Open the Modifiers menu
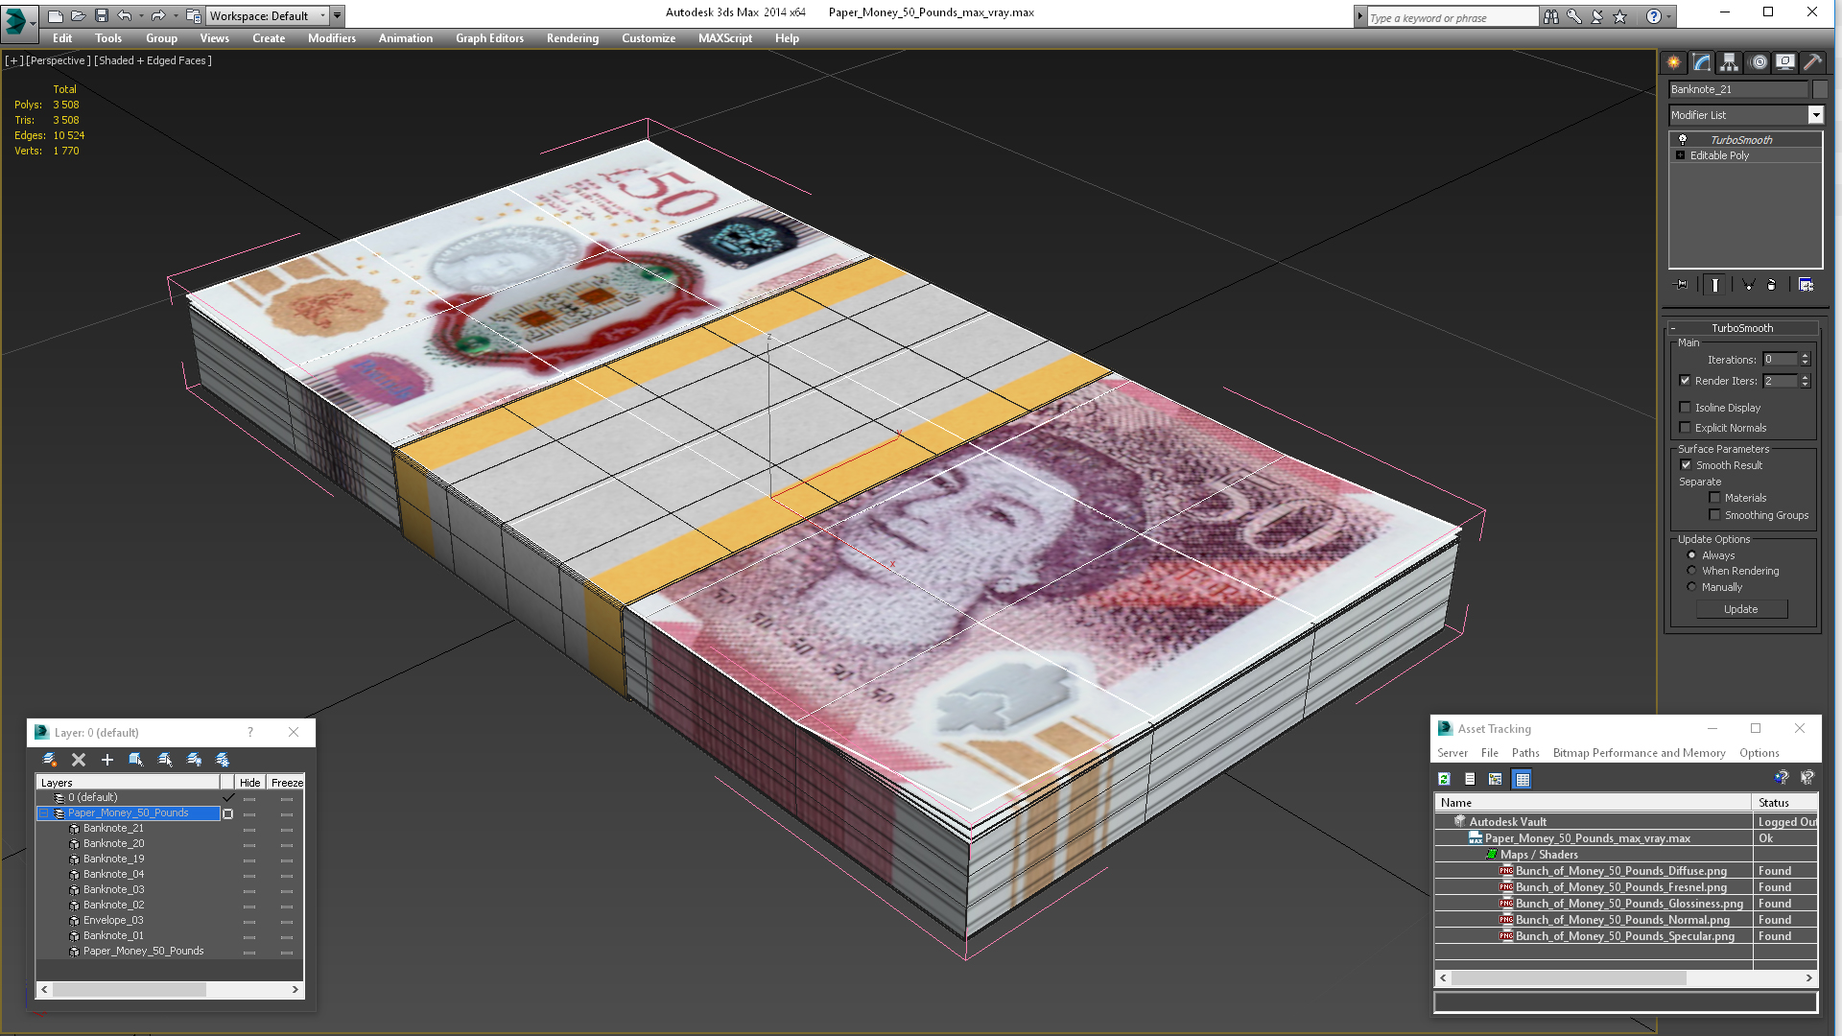Image resolution: width=1842 pixels, height=1036 pixels. click(x=332, y=38)
